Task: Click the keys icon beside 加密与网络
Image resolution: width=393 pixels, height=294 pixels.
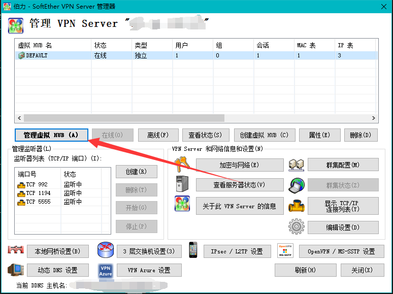Action: coord(182,165)
